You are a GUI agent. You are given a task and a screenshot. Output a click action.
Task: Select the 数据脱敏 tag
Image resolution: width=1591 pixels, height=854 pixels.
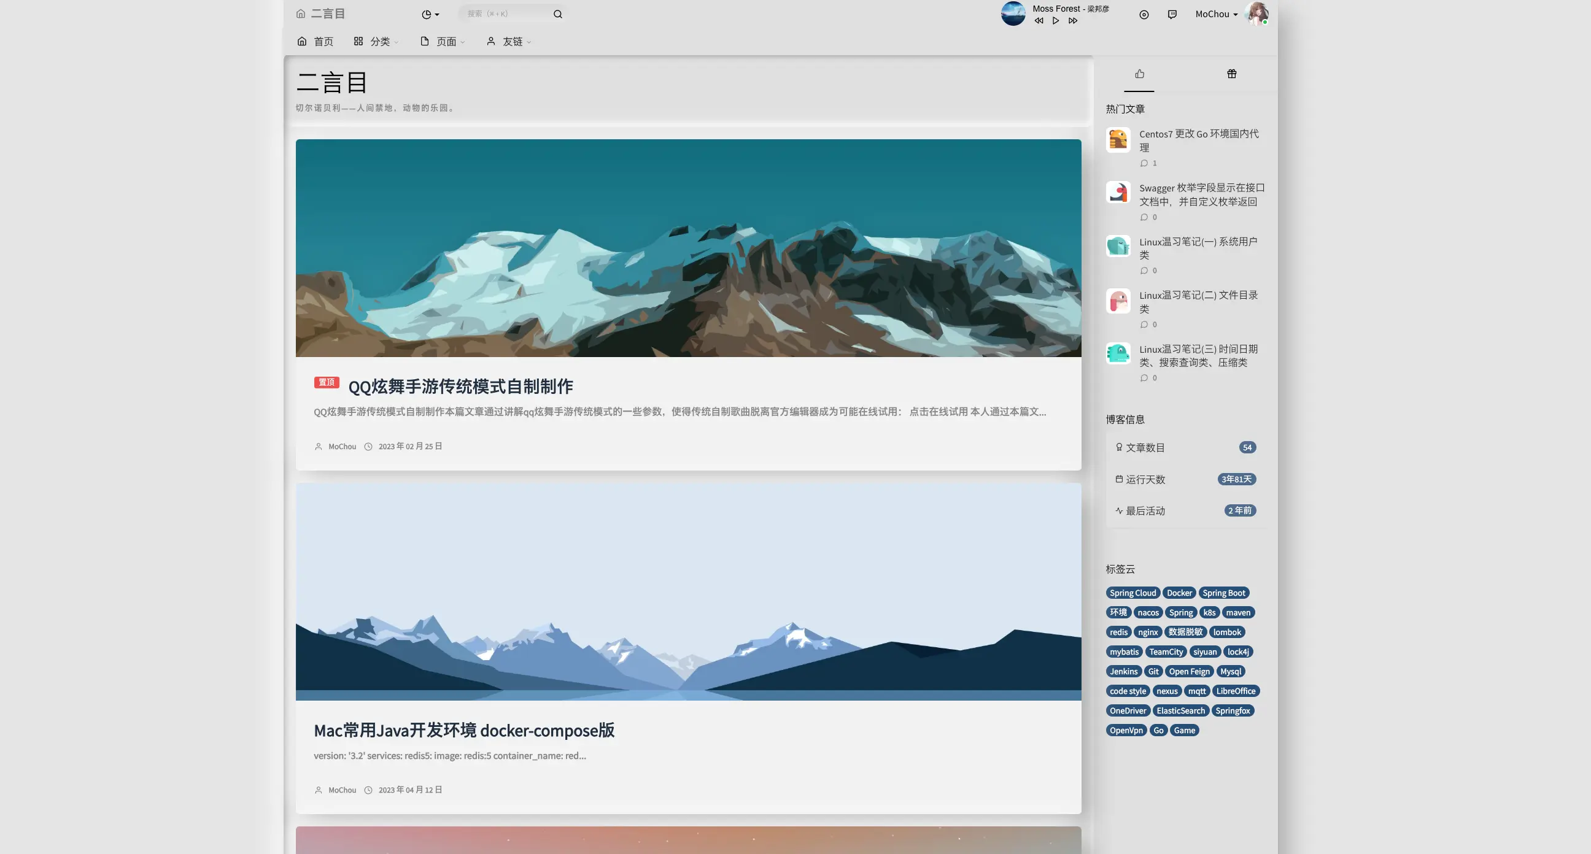(x=1185, y=633)
